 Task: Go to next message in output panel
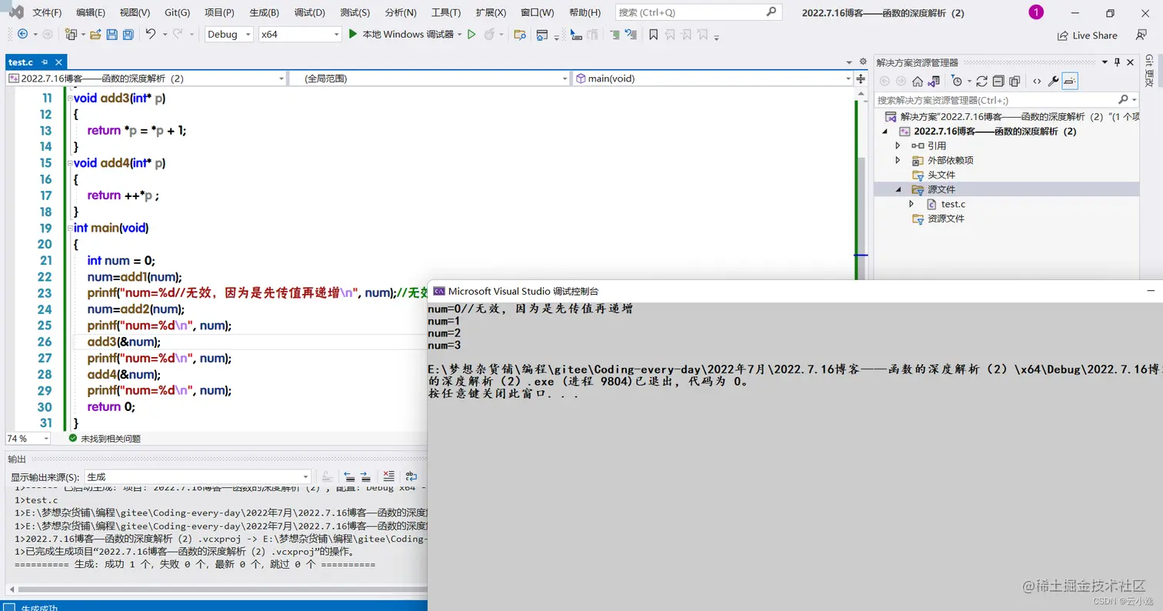(365, 476)
